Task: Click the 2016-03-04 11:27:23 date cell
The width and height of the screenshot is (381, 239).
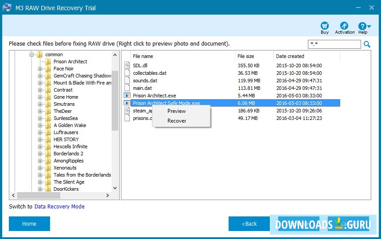Action: click(299, 118)
